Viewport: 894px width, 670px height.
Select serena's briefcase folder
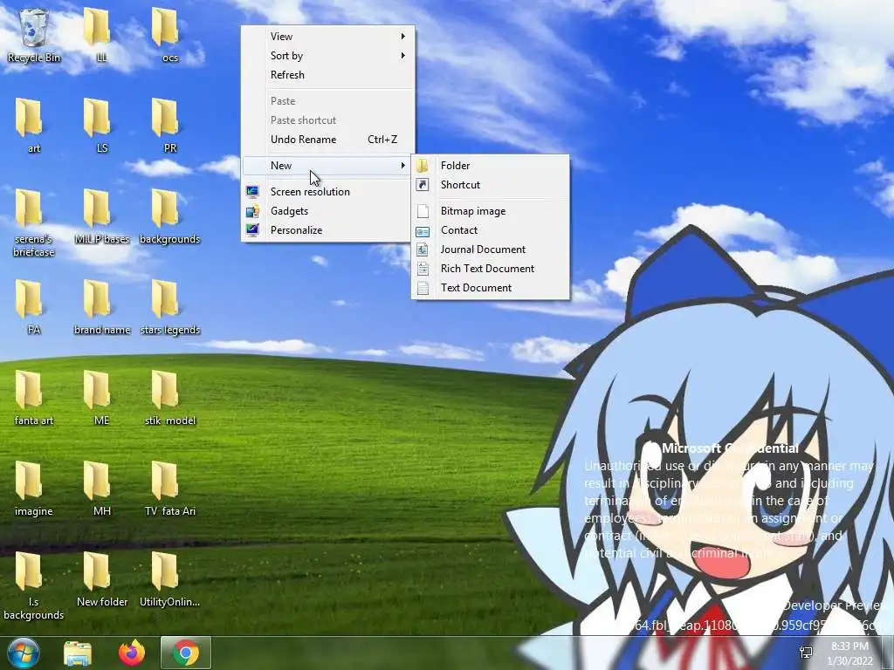pos(34,222)
